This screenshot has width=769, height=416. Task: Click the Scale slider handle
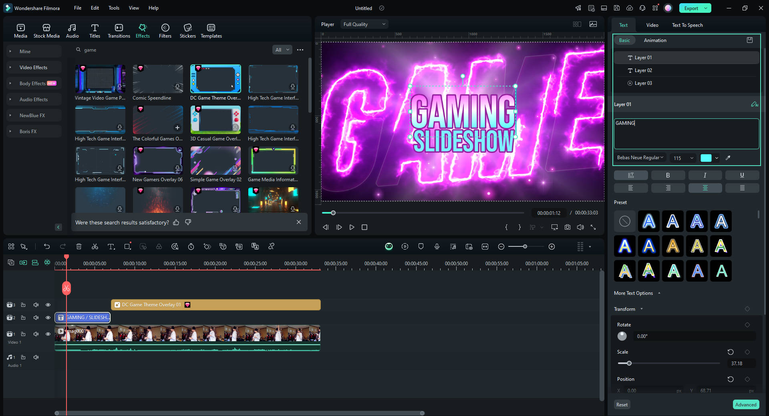[x=629, y=363]
